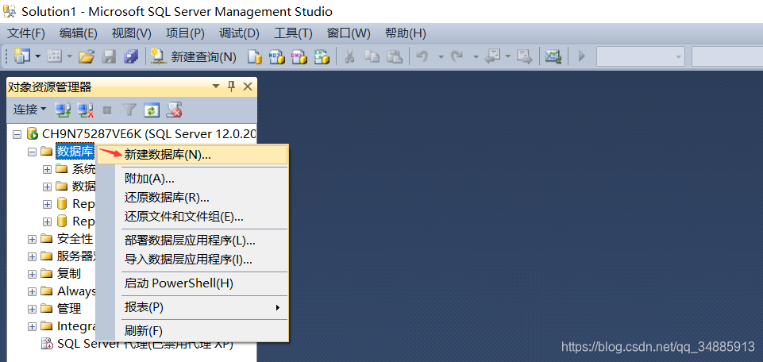Choose 导入数据层应用程序(I)... entry
The image size is (763, 362).
193,260
